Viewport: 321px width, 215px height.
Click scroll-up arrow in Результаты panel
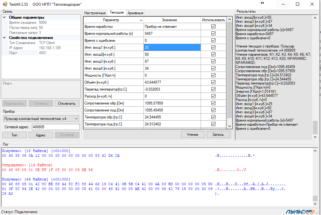(x=315, y=18)
